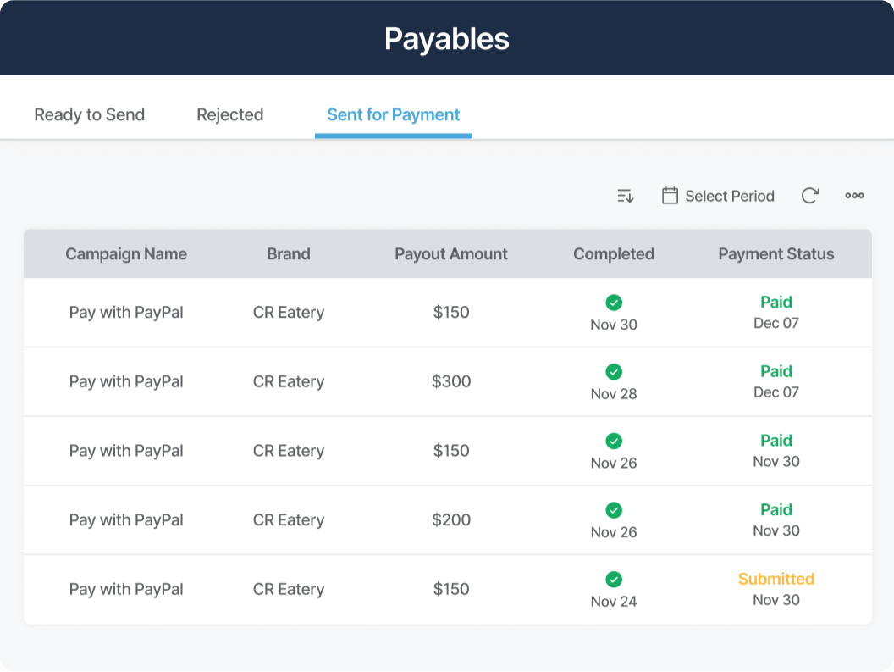Click the calendar icon beside Select Period
The image size is (894, 672).
[x=670, y=196]
